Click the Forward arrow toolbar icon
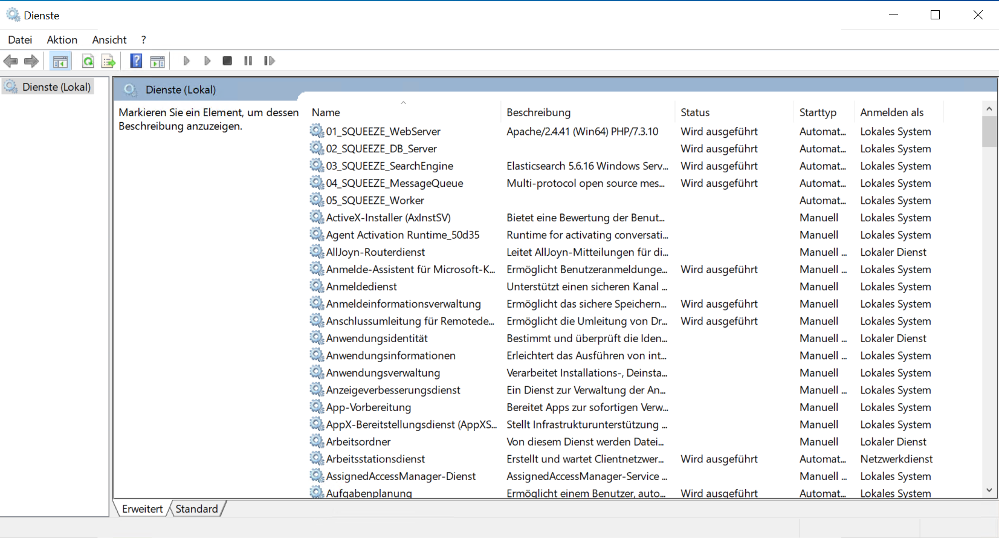The width and height of the screenshot is (999, 538). point(31,61)
